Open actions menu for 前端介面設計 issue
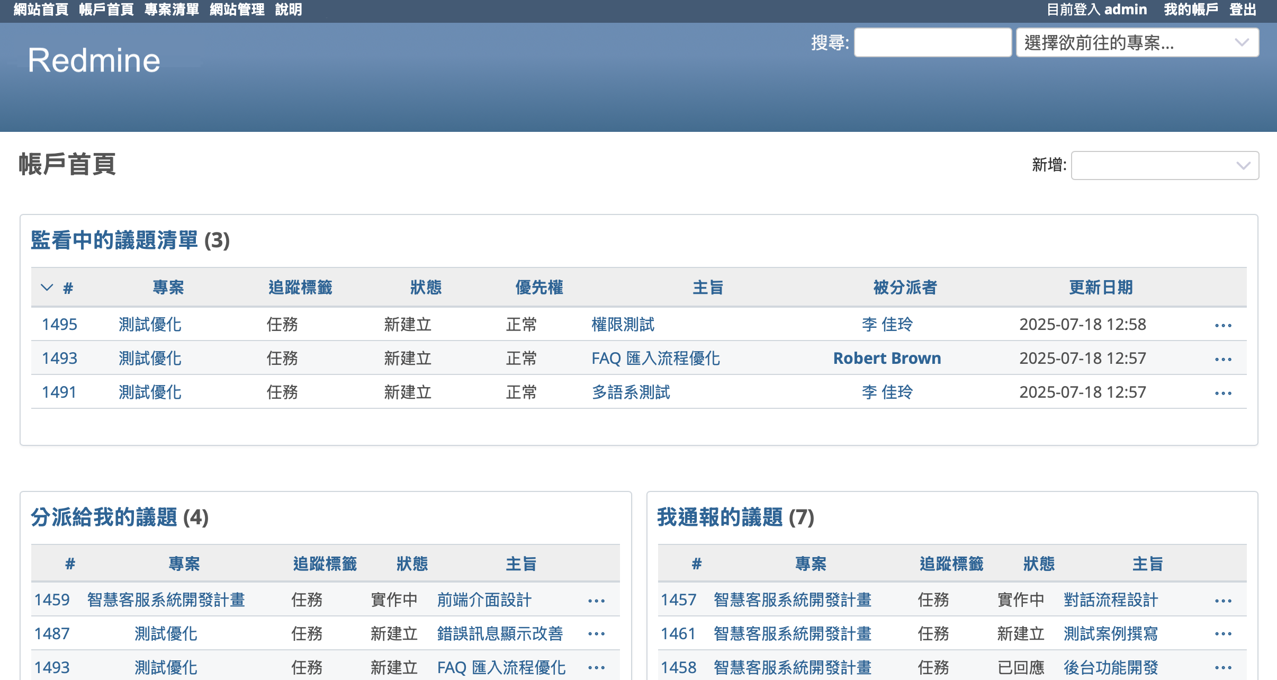 pos(596,601)
